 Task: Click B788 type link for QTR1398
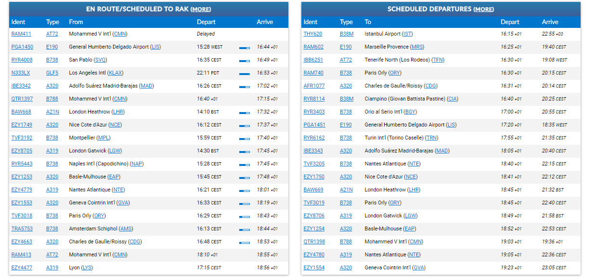[x=346, y=242]
